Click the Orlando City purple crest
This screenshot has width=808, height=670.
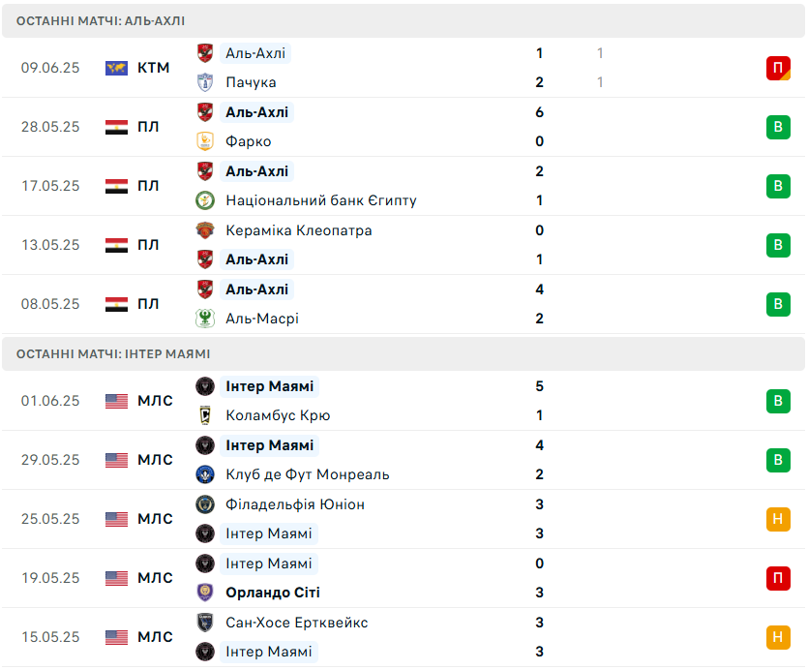point(205,593)
